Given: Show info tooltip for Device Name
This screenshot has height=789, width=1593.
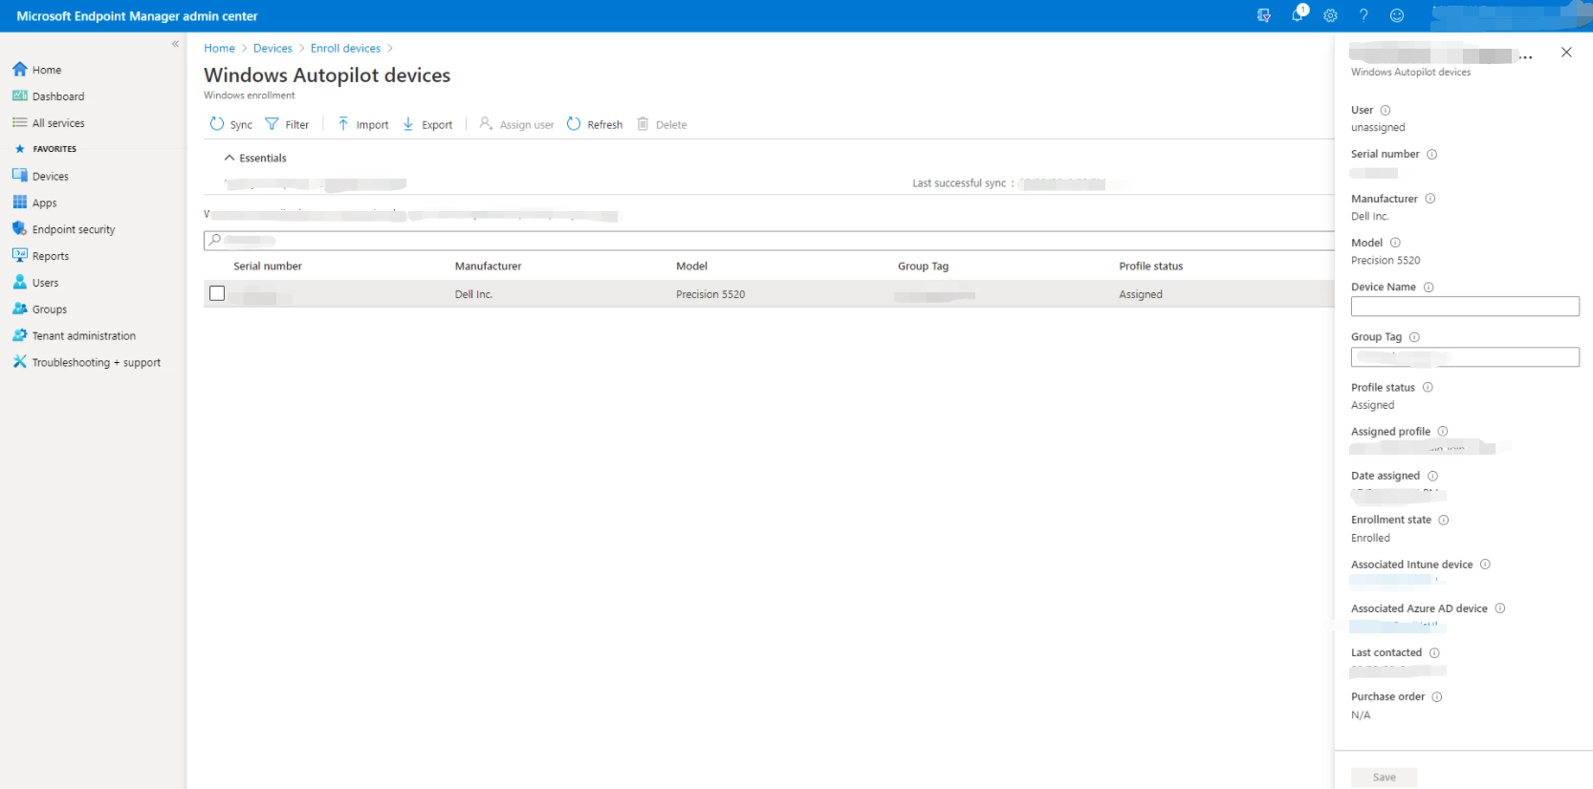Looking at the screenshot, I should [1429, 288].
